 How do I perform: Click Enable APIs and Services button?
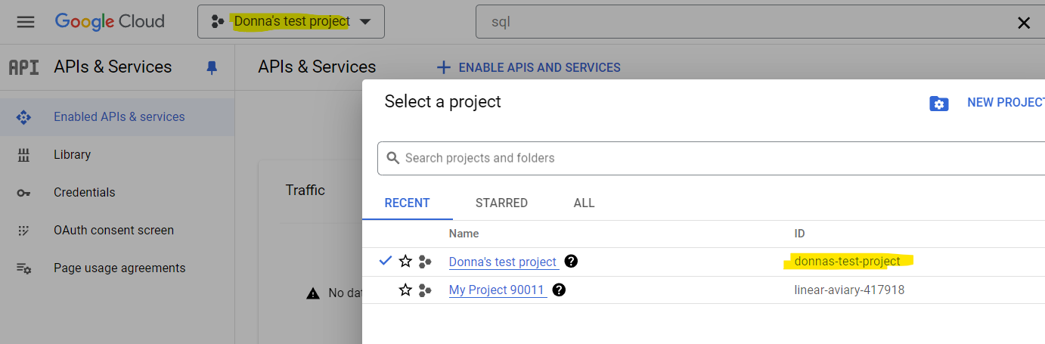529,67
